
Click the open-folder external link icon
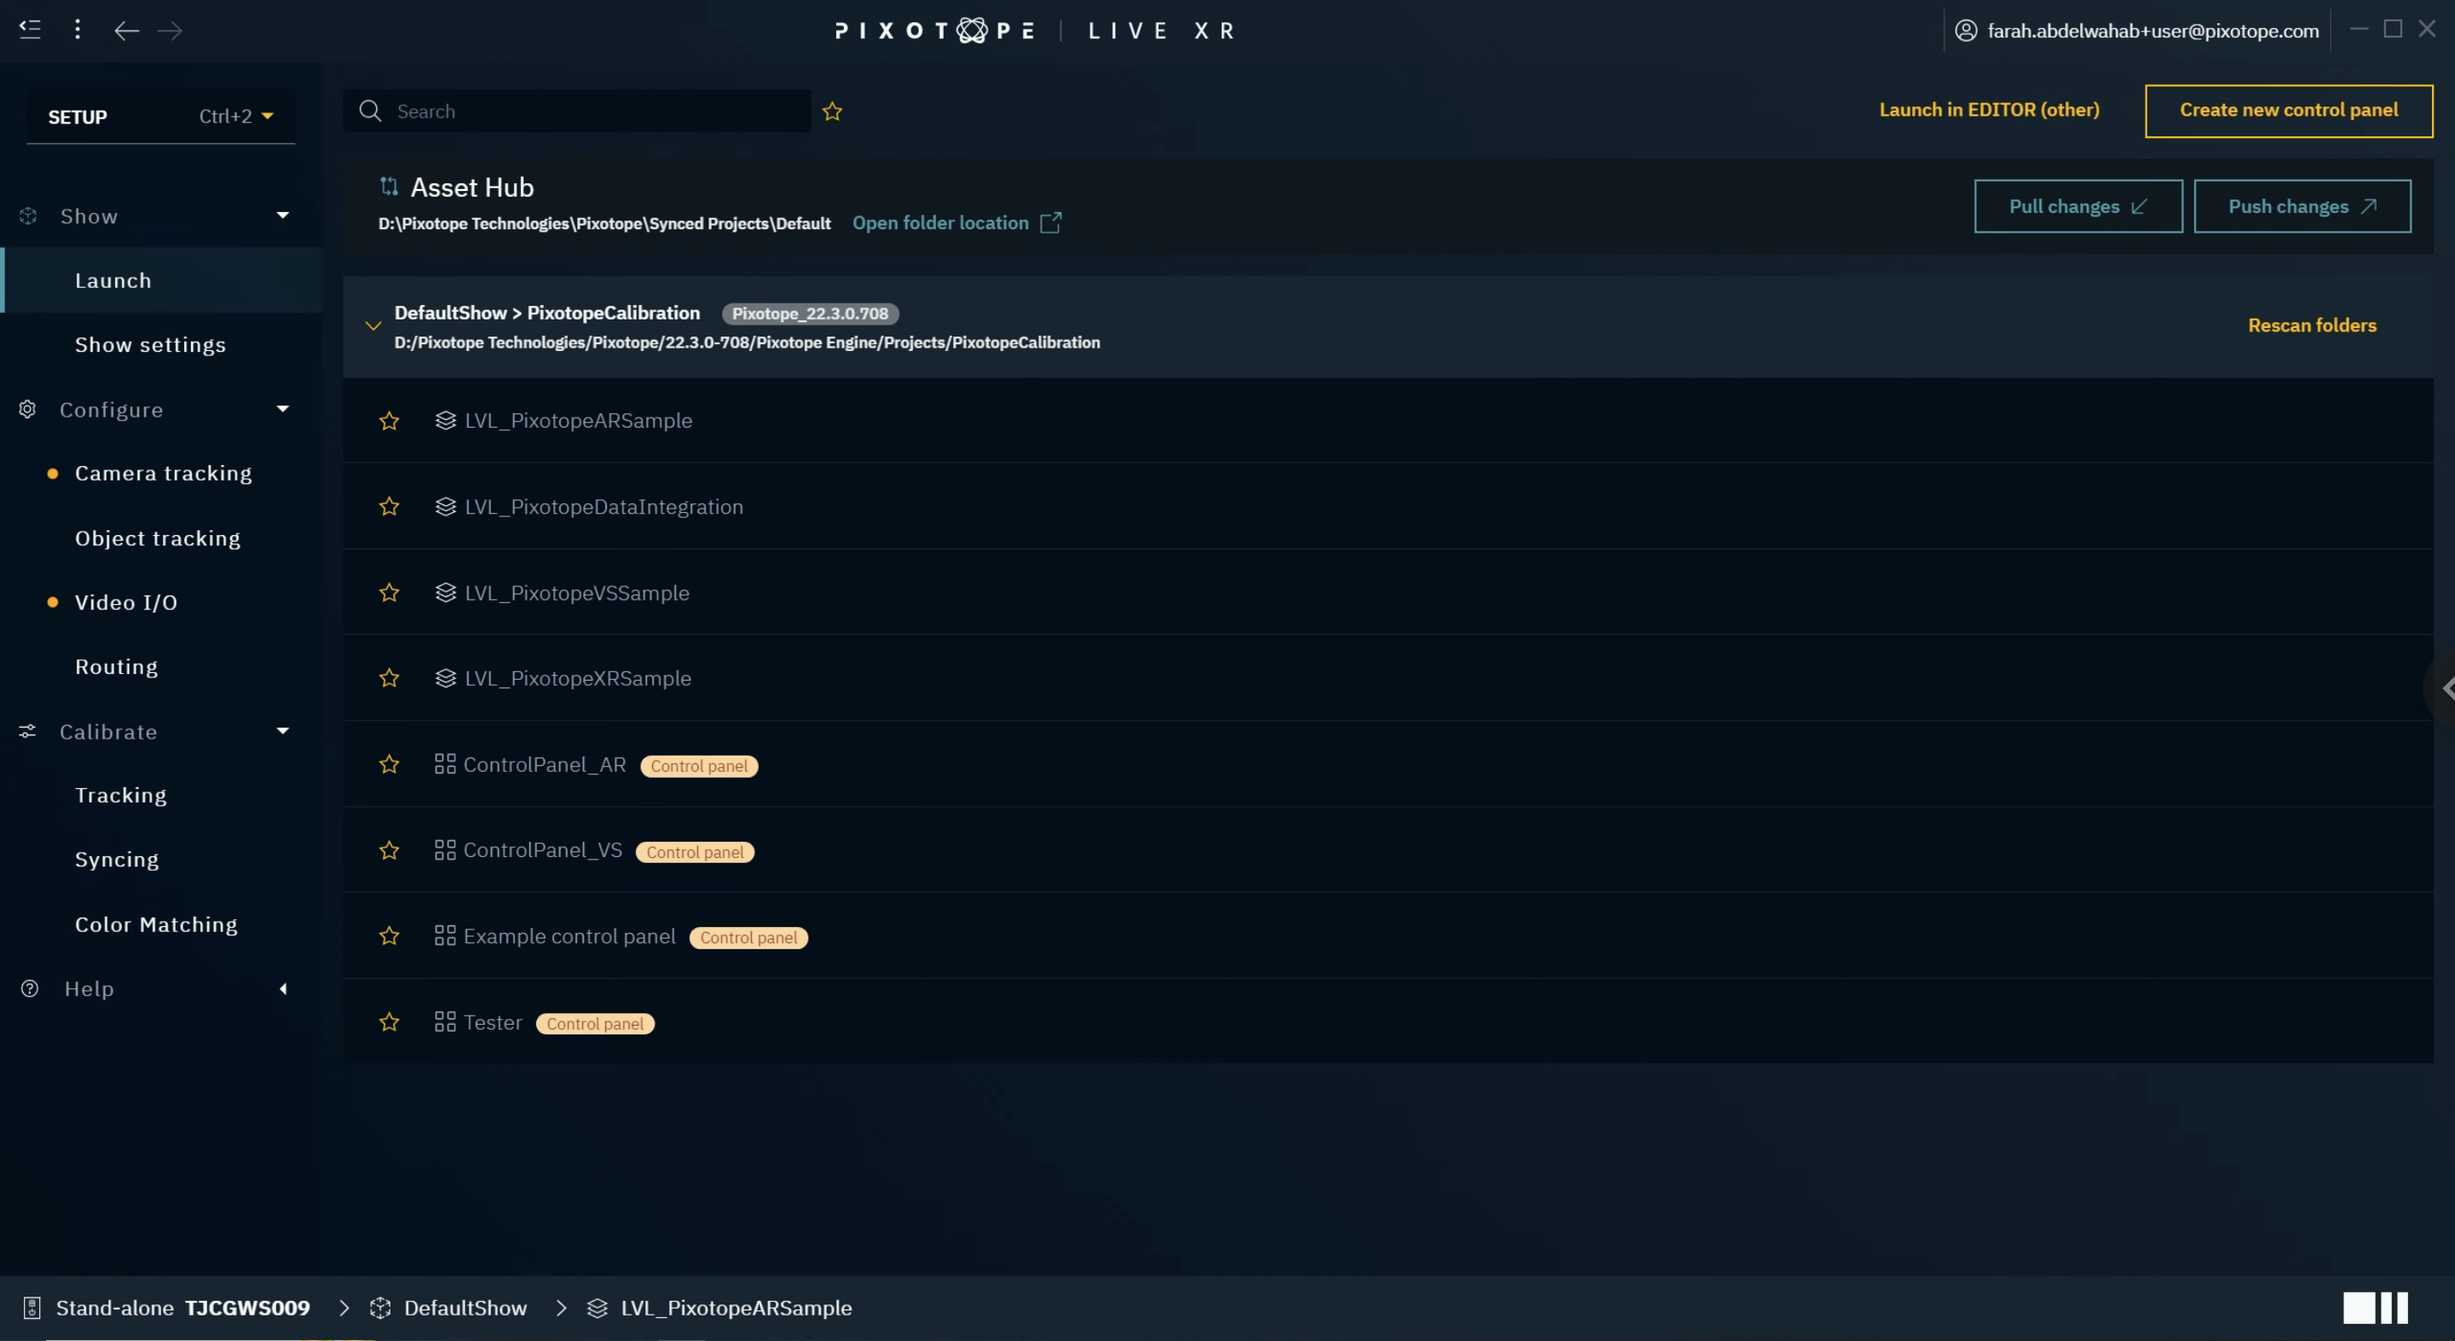pyautogui.click(x=1050, y=222)
